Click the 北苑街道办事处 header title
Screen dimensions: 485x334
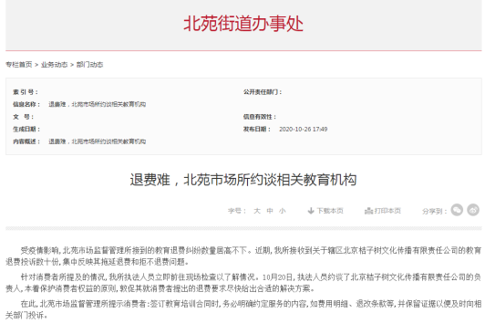point(243,24)
